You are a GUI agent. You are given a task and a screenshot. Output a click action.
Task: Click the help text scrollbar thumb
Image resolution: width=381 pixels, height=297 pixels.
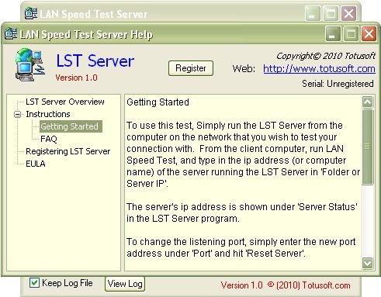coord(368,147)
